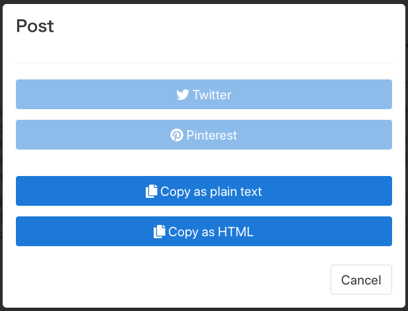Click the right end of plain text button
This screenshot has width=408, height=311.
point(382,191)
